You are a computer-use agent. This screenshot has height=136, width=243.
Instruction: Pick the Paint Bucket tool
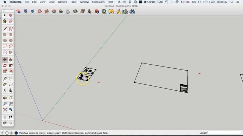pyautogui.click(x=5, y=21)
